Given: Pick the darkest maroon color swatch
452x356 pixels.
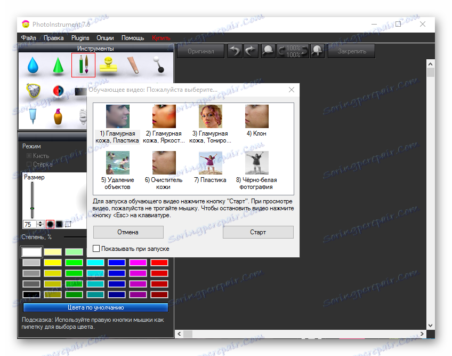Looking at the screenshot, I should [x=159, y=295].
